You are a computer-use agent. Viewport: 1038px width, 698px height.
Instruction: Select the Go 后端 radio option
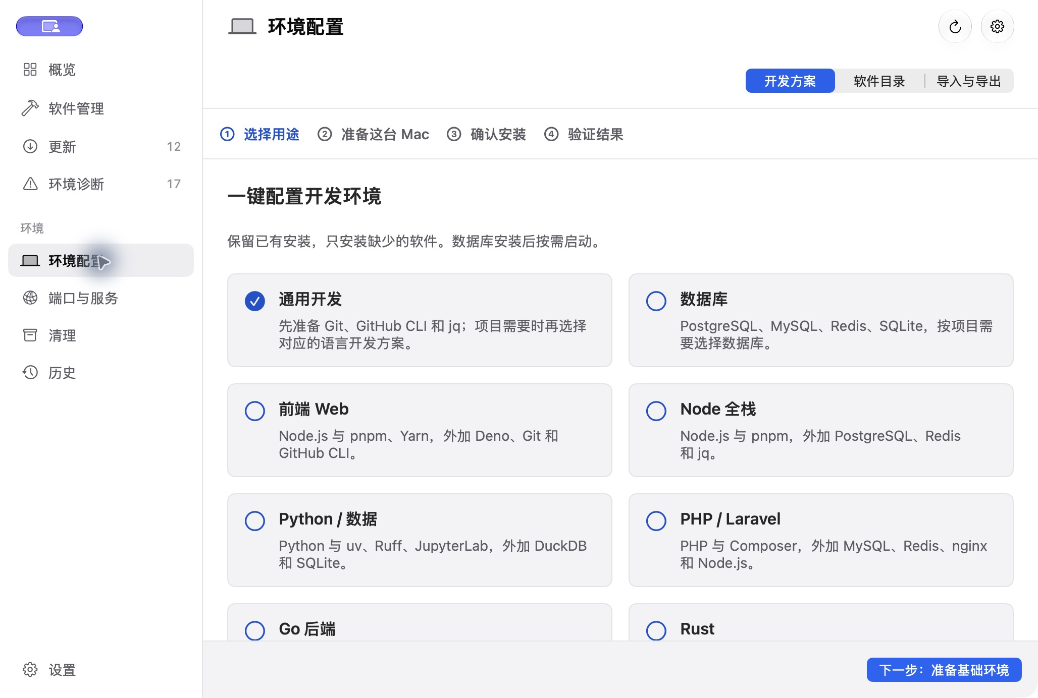[x=255, y=630]
